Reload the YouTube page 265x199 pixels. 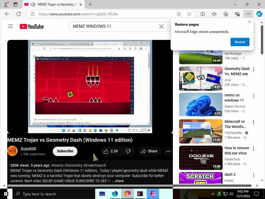[19, 14]
